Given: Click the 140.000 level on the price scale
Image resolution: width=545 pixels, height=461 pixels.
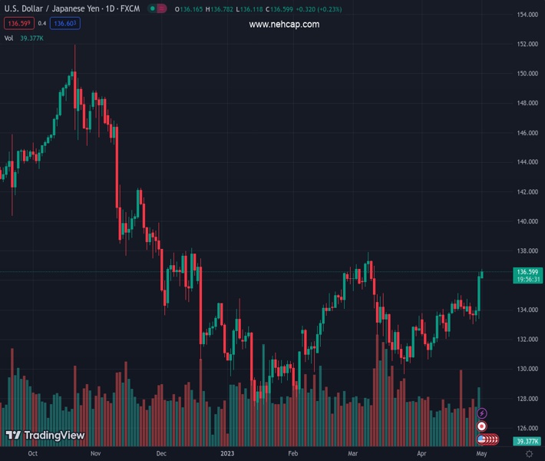Looking at the screenshot, I should pyautogui.click(x=527, y=222).
